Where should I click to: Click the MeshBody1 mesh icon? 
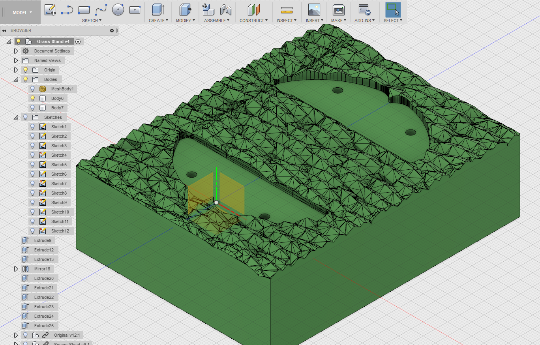(43, 89)
